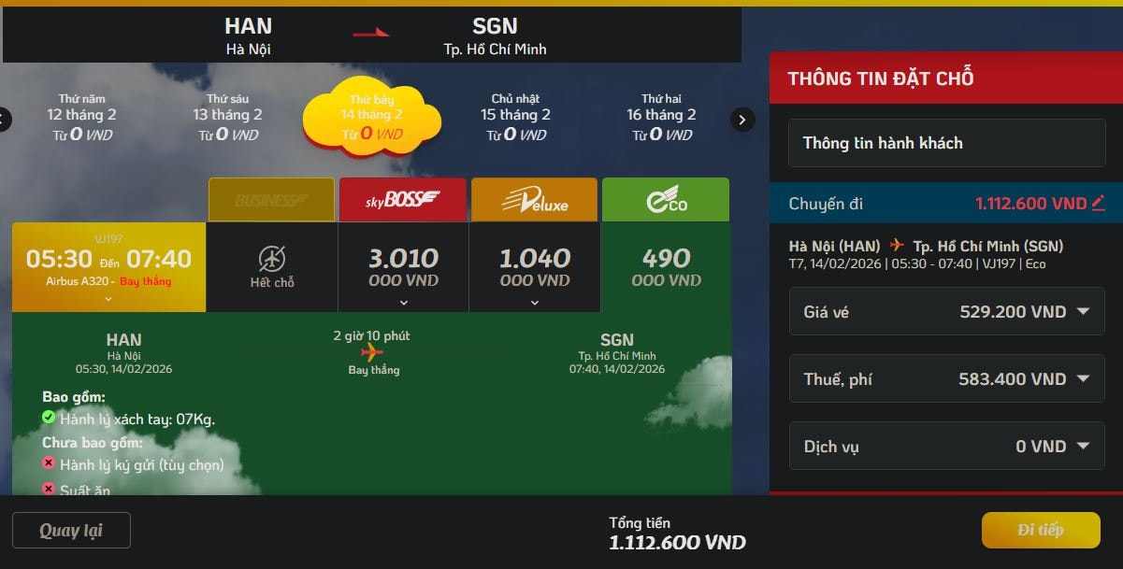
Task: Choose the Eco fare priced 490.000 VND
Action: tap(666, 267)
